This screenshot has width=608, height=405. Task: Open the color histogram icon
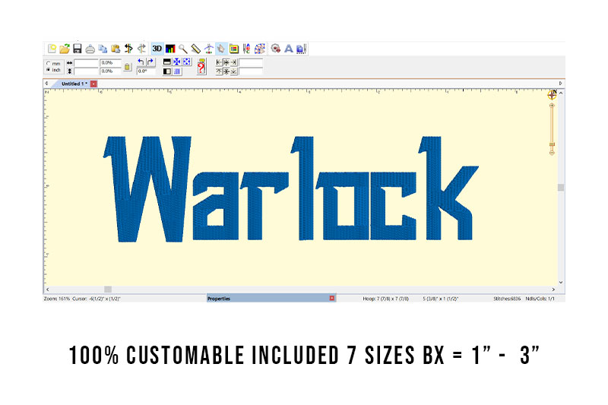pos(170,49)
